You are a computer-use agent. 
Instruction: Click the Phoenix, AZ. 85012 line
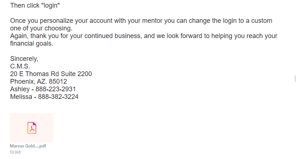[38, 81]
